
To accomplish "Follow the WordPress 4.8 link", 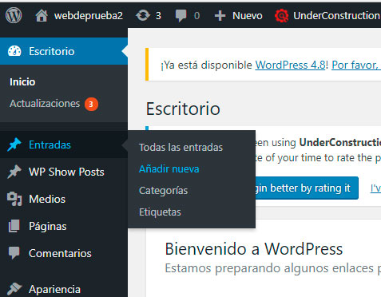I will click(290, 65).
